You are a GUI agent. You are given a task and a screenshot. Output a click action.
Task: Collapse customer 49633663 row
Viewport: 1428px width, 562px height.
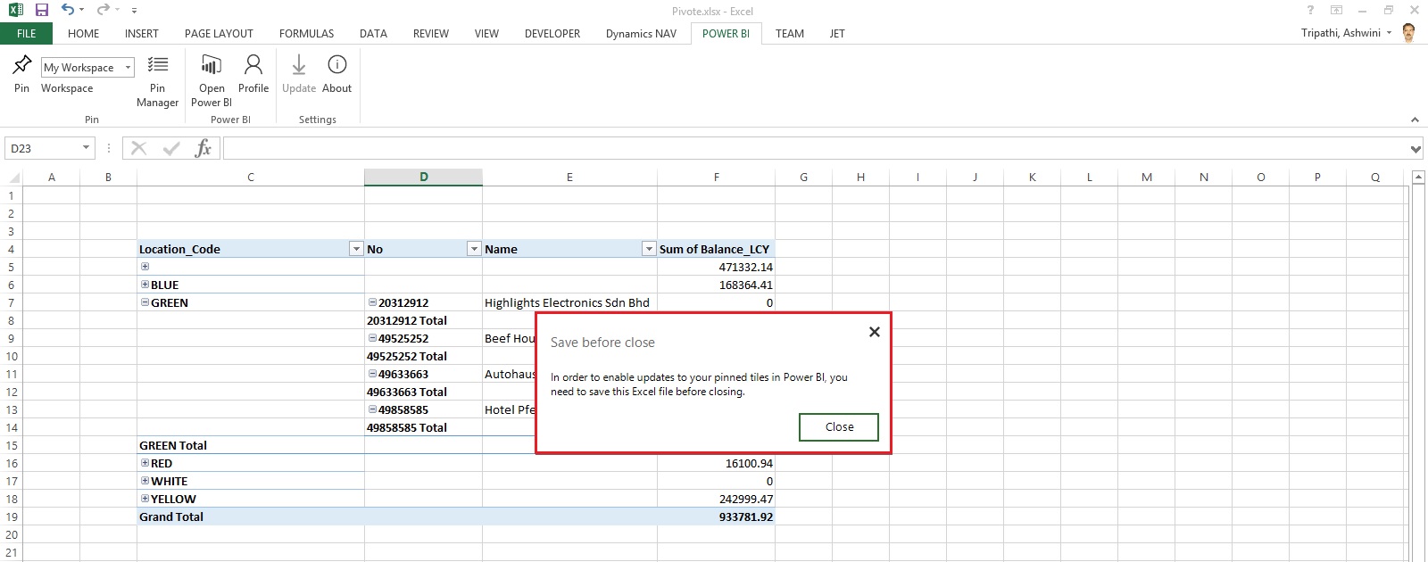pos(372,374)
